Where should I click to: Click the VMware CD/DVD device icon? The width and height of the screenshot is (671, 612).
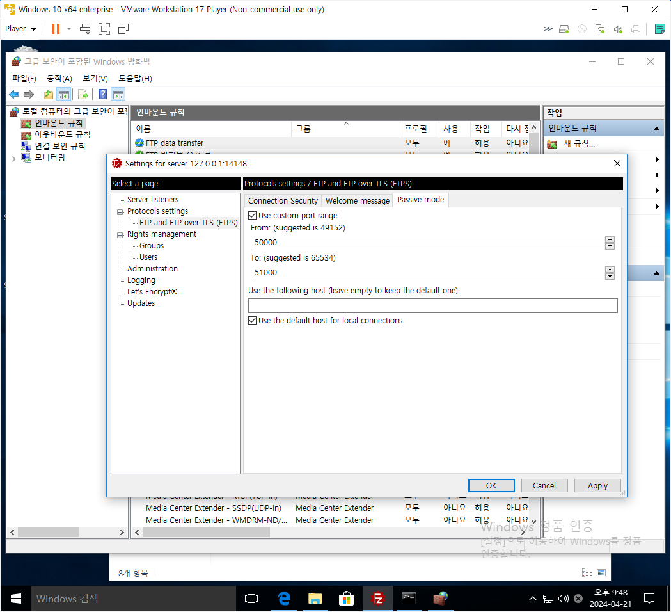[582, 29]
